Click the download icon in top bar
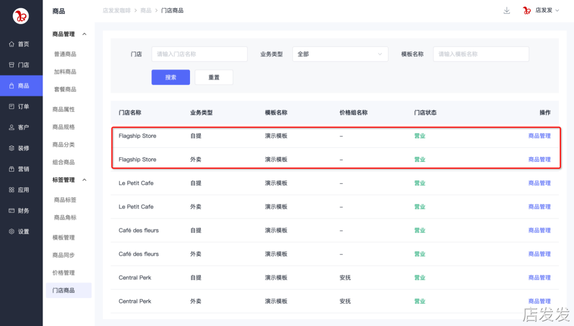The image size is (574, 326). click(507, 10)
